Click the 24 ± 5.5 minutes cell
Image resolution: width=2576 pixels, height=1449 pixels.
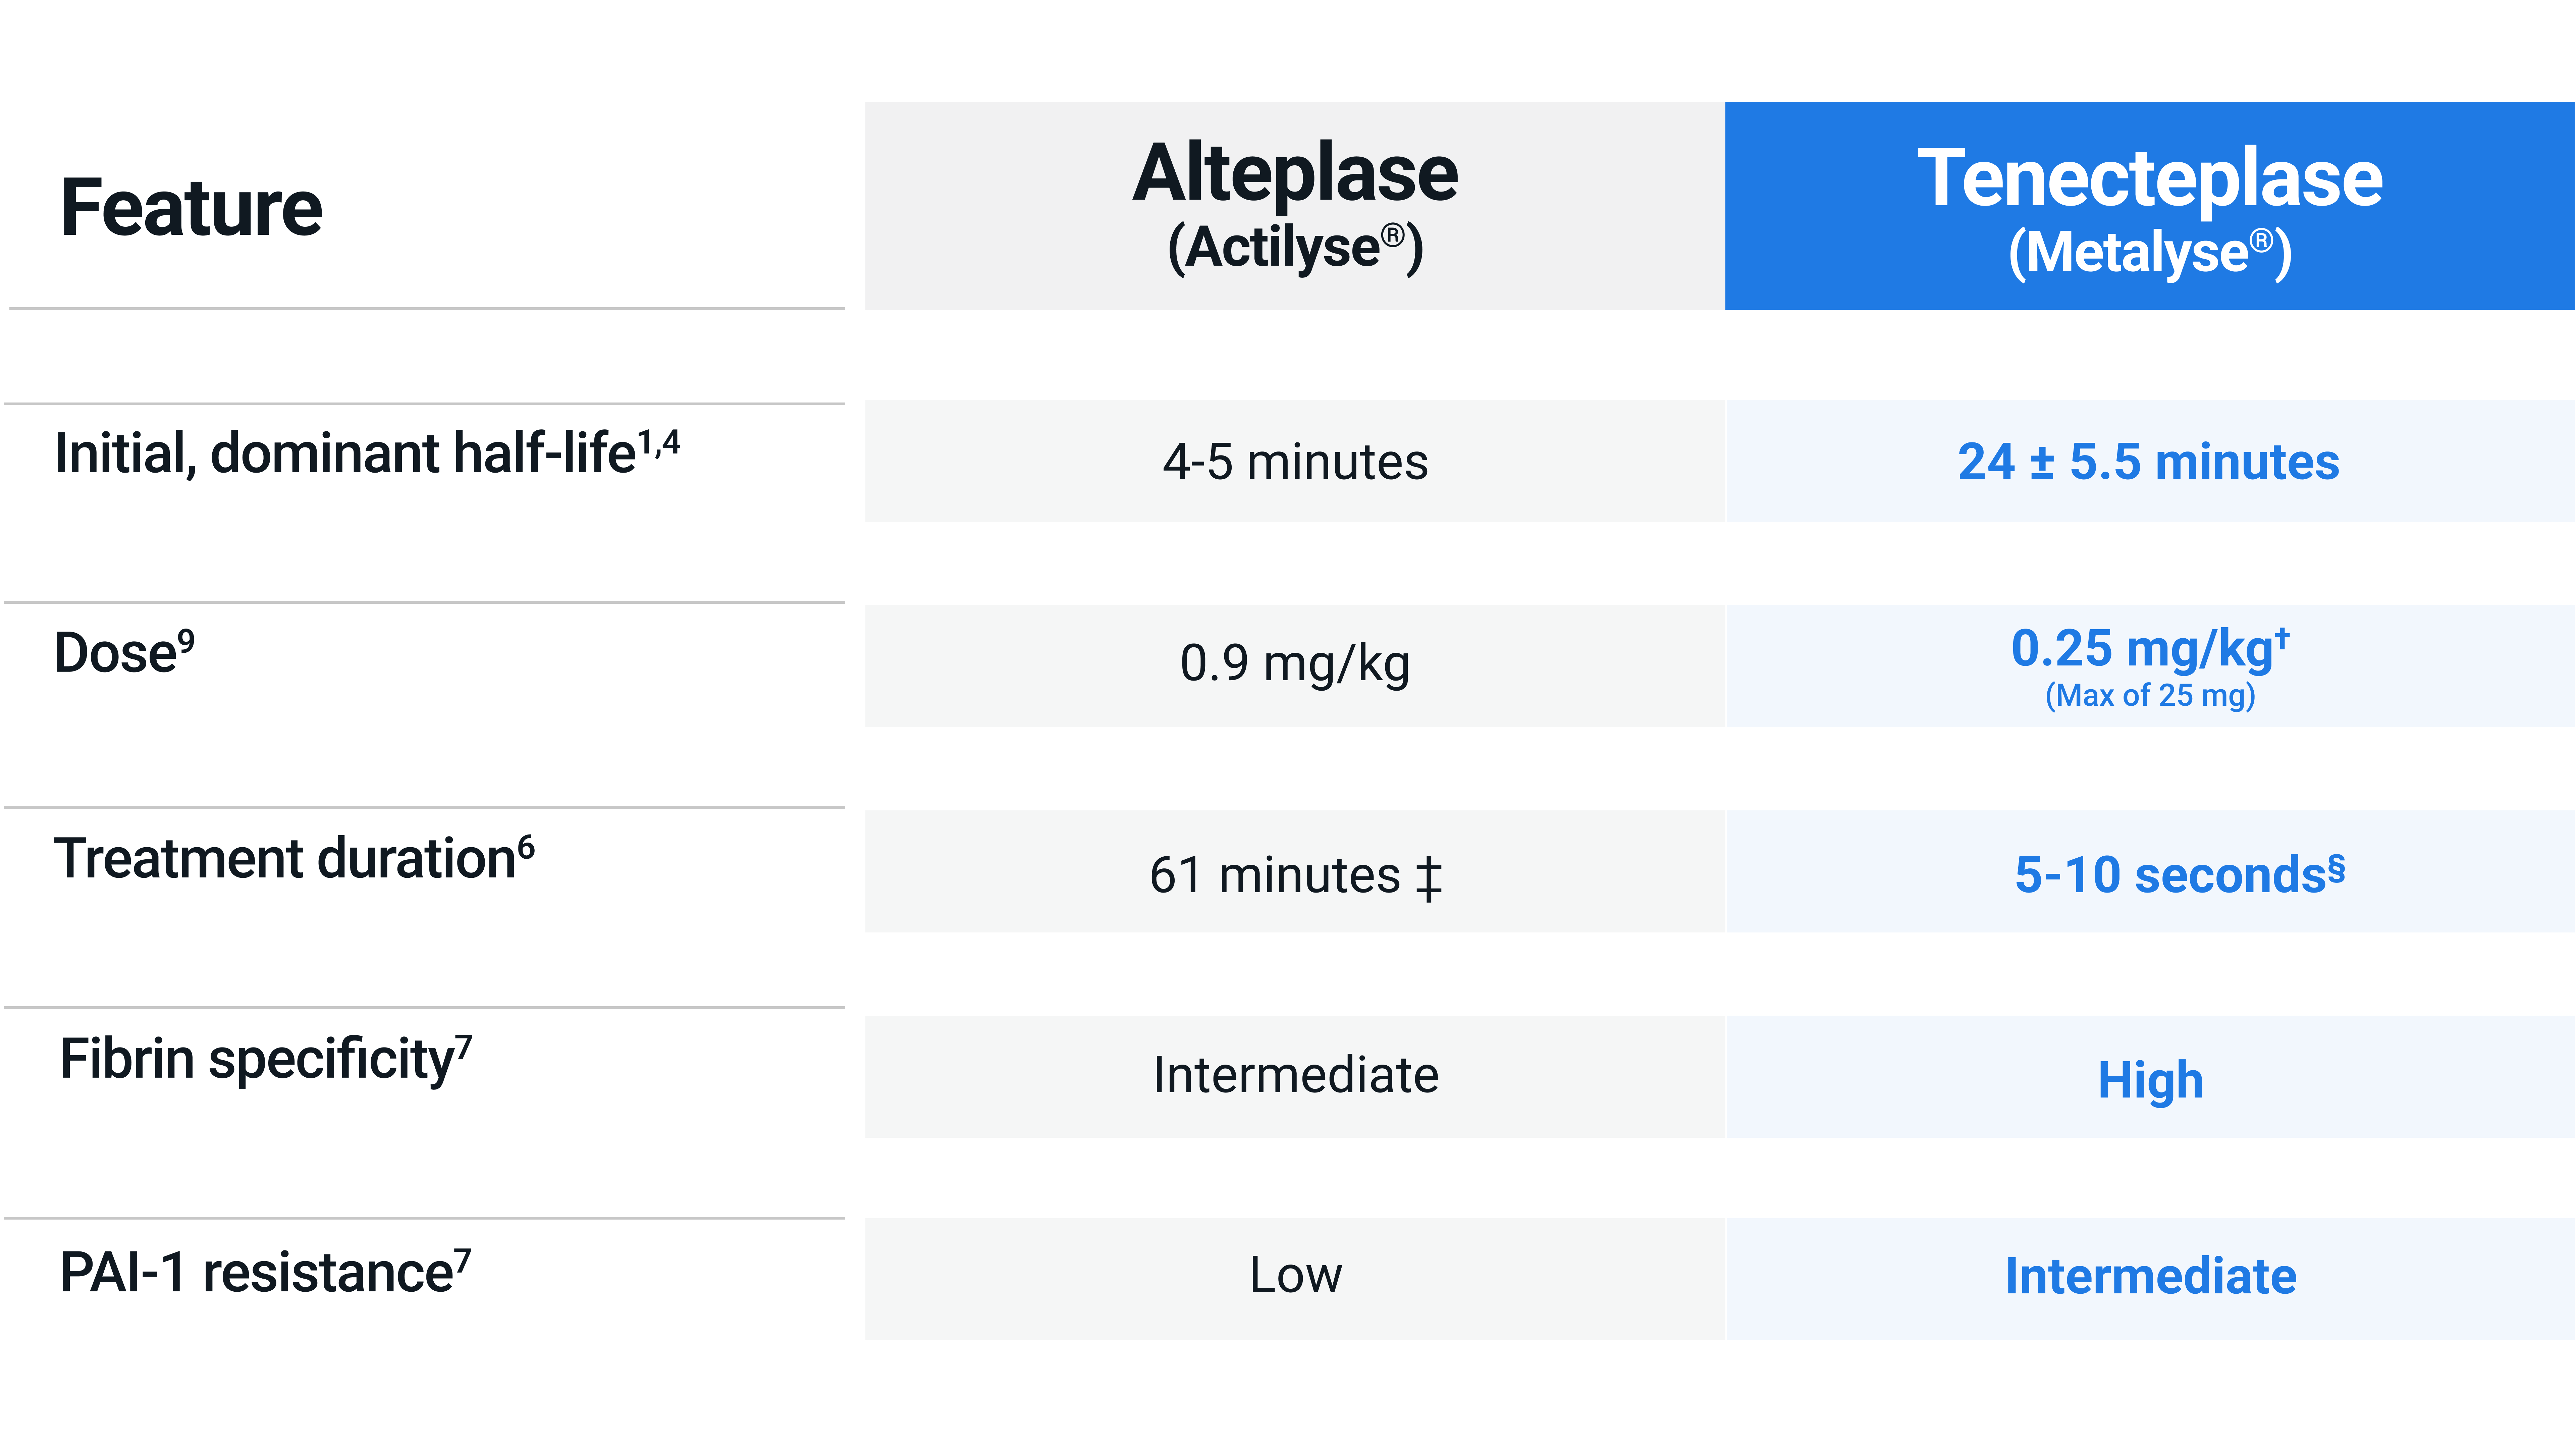coord(2149,462)
